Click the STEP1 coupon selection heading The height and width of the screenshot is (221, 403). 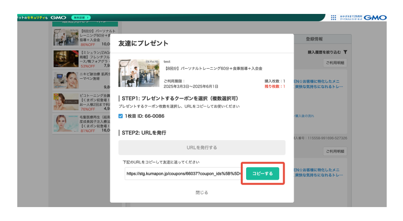pyautogui.click(x=180, y=98)
